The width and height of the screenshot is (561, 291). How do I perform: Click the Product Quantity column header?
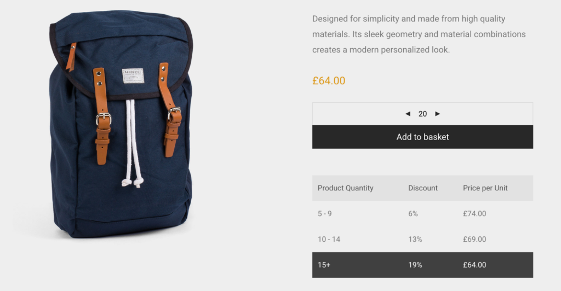pos(345,188)
